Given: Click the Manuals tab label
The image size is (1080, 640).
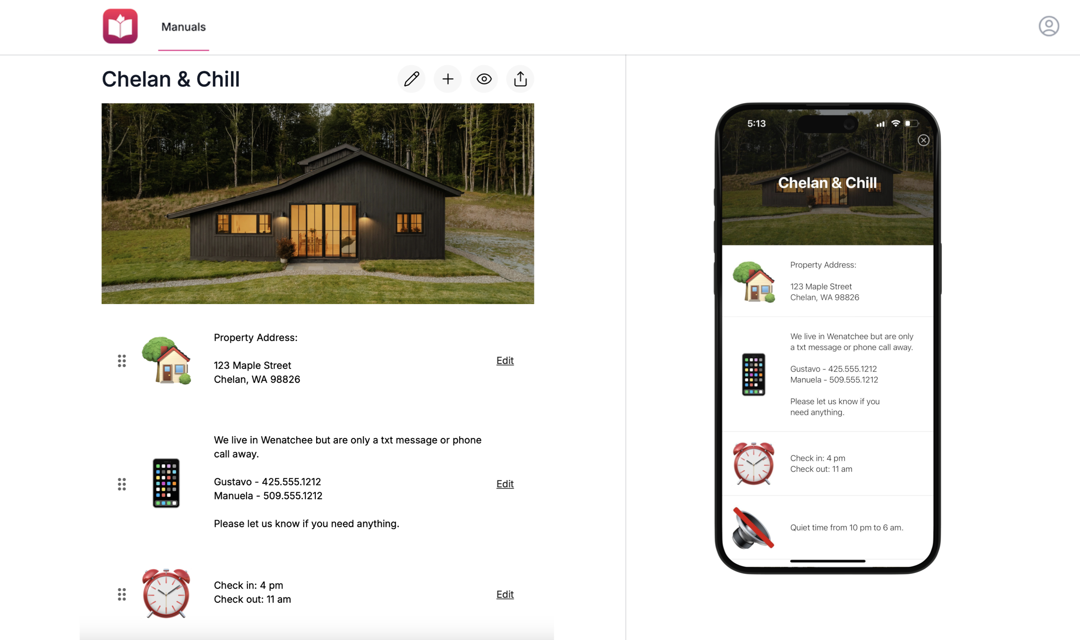Looking at the screenshot, I should (184, 26).
